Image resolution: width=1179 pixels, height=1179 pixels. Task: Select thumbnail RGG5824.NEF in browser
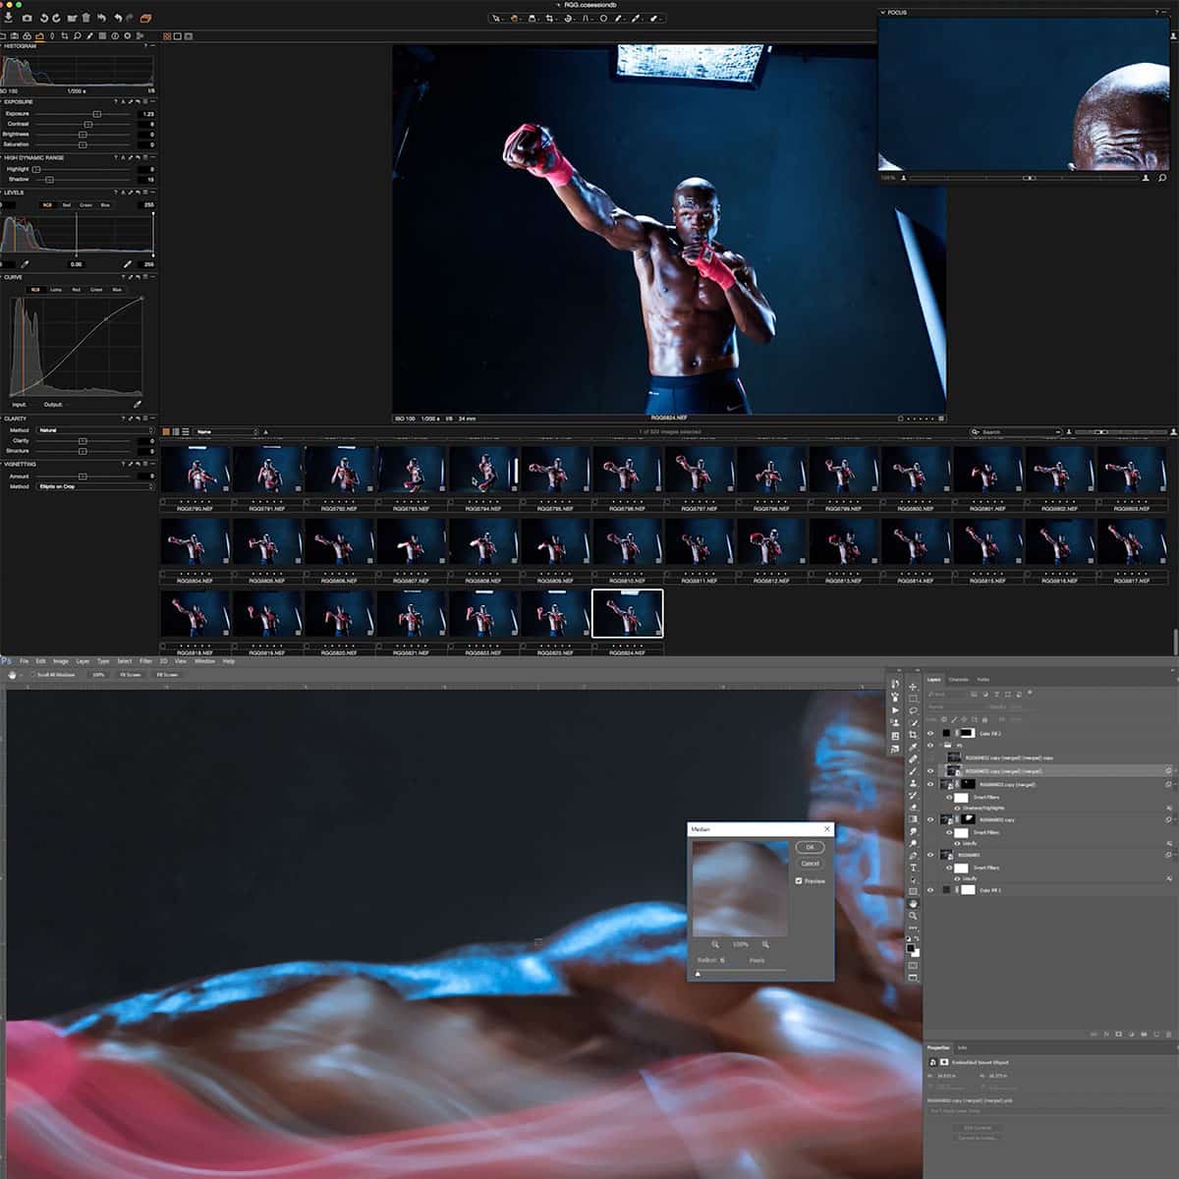point(628,614)
